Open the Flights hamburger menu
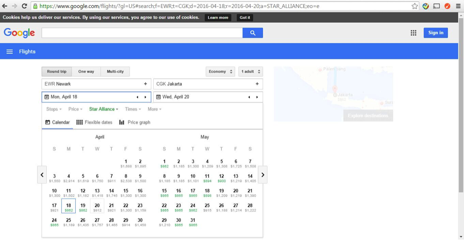This screenshot has width=464, height=240. pyautogui.click(x=10, y=51)
